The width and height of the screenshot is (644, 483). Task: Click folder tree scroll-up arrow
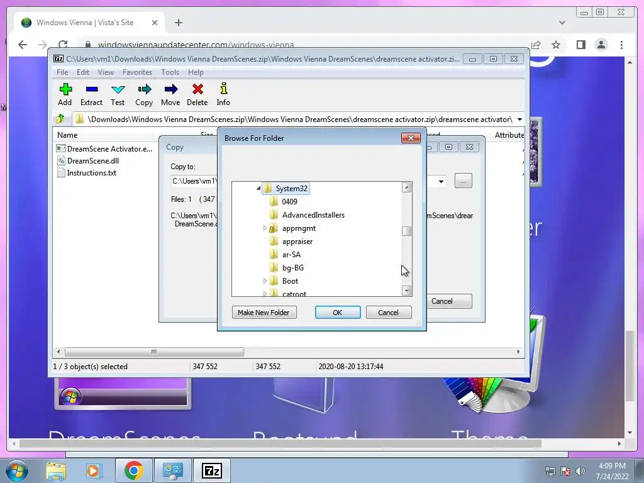pos(407,187)
